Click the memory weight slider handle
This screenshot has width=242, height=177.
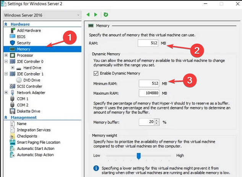pos(139,156)
